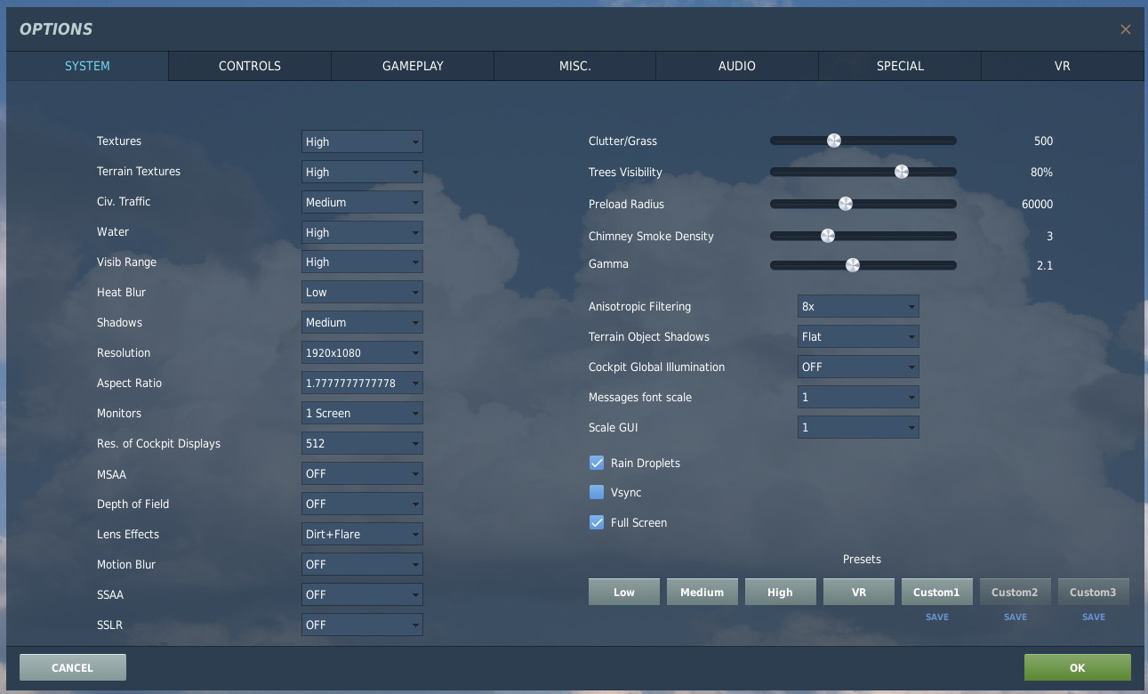Click the Trees Visibility slider knob

pos(901,172)
